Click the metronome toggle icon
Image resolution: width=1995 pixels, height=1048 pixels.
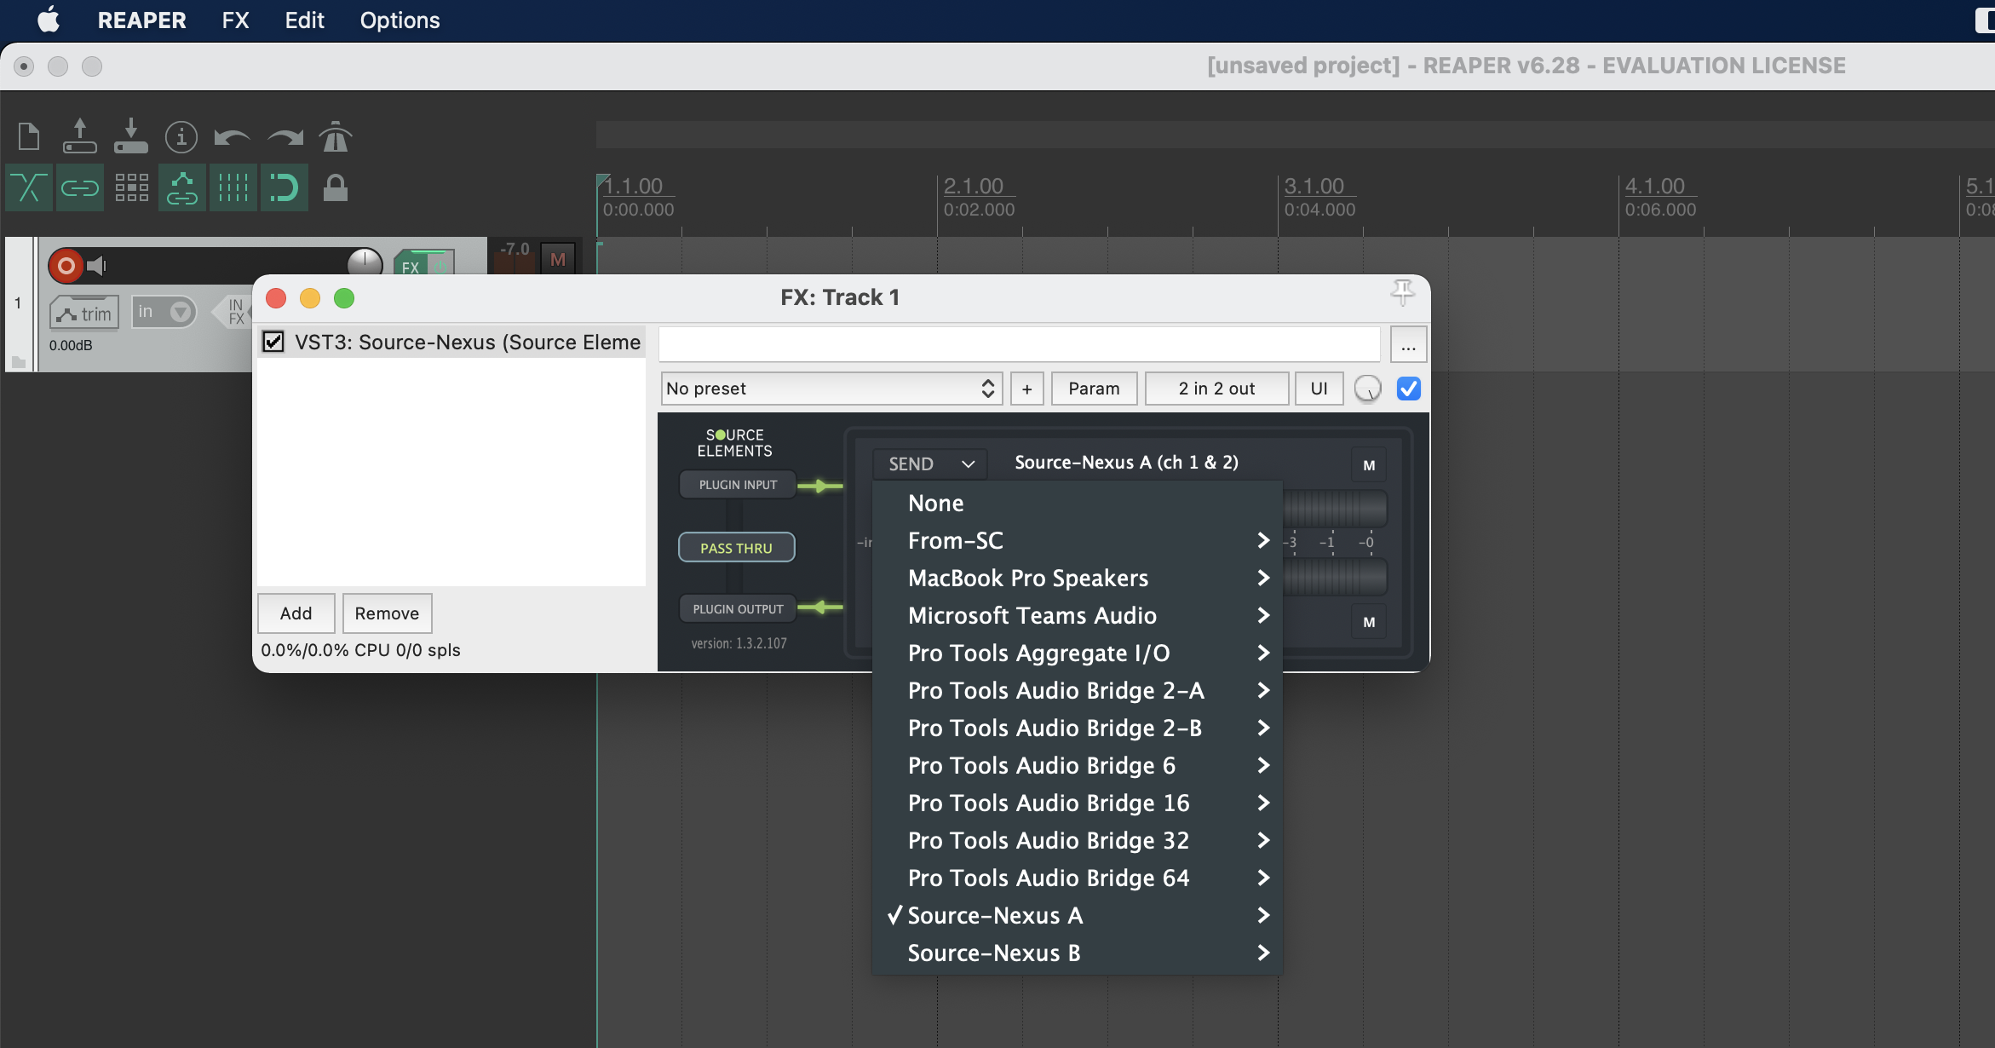click(335, 137)
